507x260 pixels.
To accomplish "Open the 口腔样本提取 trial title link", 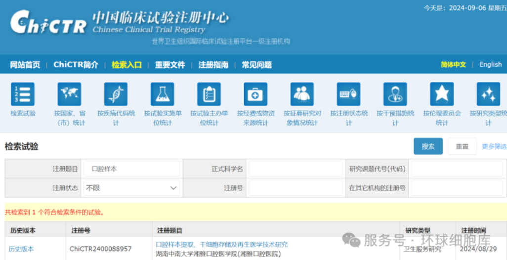I will pos(221,244).
